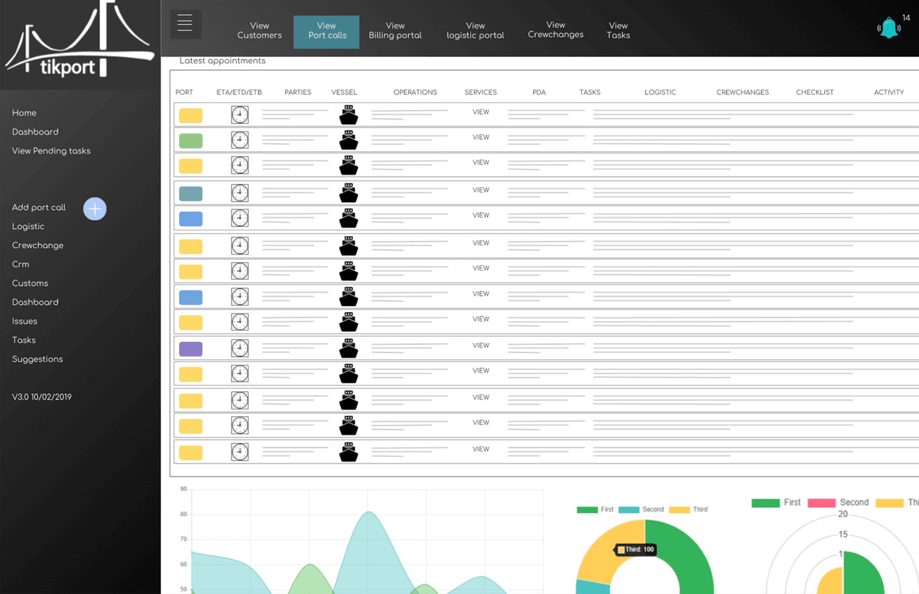The width and height of the screenshot is (919, 594).
Task: Click the clock icon in the purple port row
Action: pos(240,348)
